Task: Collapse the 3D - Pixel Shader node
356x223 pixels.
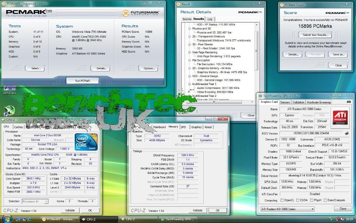Action: click(189, 44)
